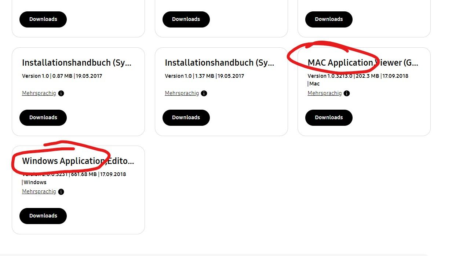Image resolution: width=452 pixels, height=256 pixels.
Task: Click info icon in 1.37 MB Installationshandbuch card
Action: [204, 93]
